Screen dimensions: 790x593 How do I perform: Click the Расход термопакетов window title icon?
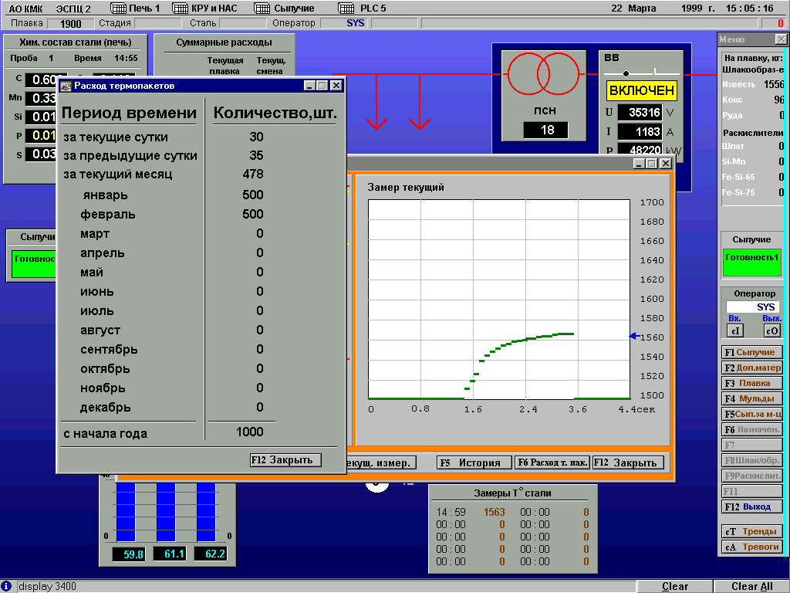66,86
